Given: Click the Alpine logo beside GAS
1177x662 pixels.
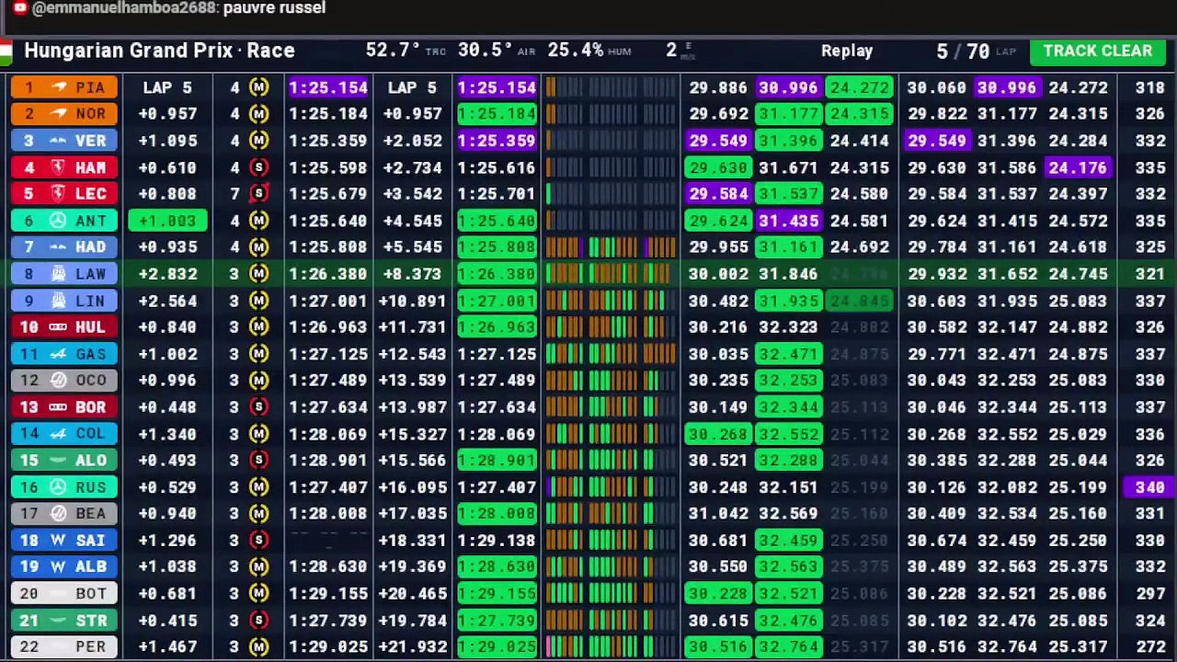Looking at the screenshot, I should pyautogui.click(x=59, y=354).
